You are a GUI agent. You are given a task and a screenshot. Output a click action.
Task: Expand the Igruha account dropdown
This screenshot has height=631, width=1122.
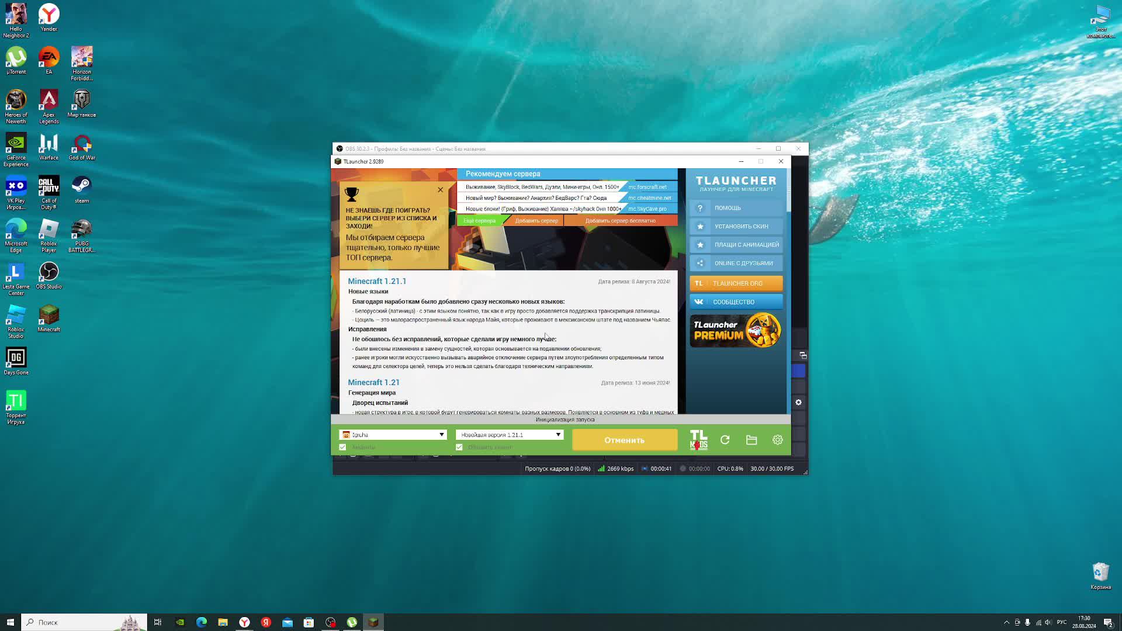pyautogui.click(x=442, y=435)
